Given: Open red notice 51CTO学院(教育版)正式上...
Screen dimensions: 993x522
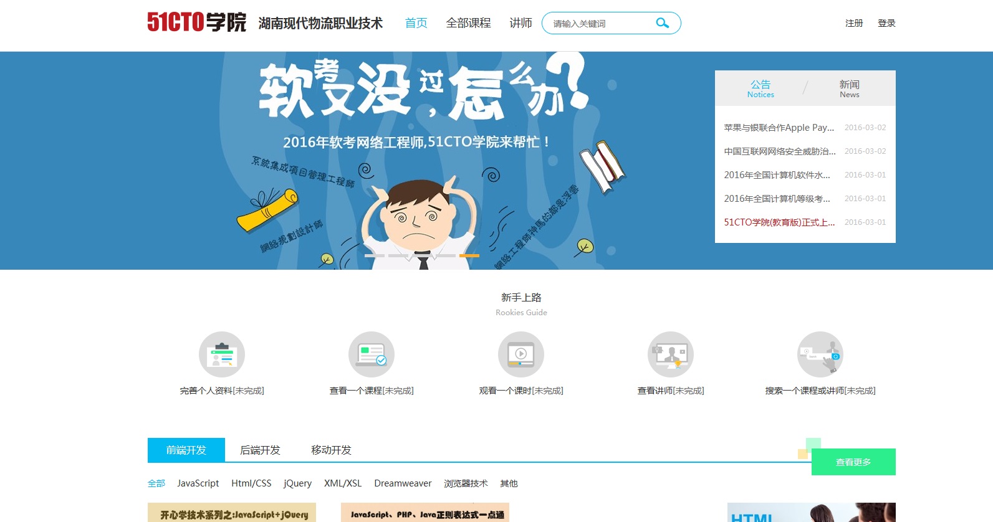Looking at the screenshot, I should point(779,222).
